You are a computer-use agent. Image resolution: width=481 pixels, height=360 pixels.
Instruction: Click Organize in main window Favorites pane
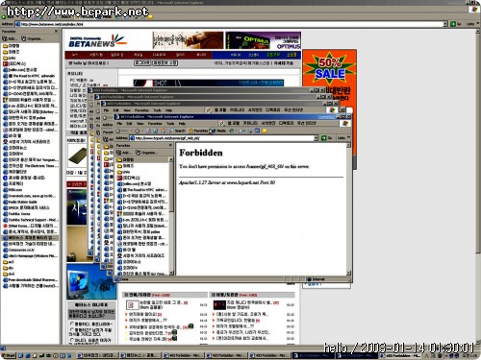(33, 38)
